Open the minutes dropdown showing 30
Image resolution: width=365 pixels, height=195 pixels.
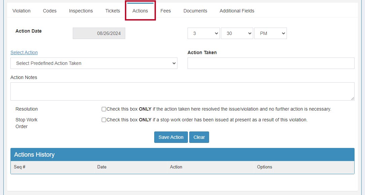237,33
